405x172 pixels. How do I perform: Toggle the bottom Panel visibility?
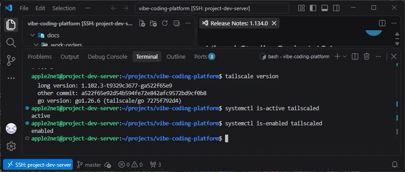tap(324, 8)
